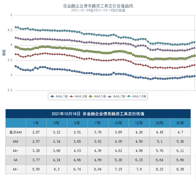The image size is (196, 181).
Task: Toggle the AAA,5年 series in legend
Action: [97, 97]
